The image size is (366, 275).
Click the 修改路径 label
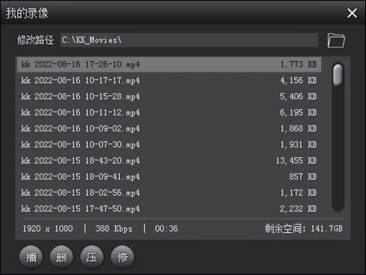35,40
